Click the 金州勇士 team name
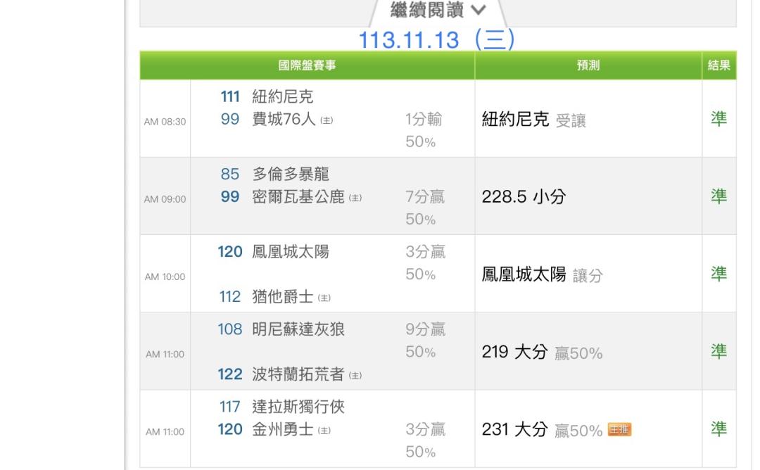The image size is (760, 470). tap(283, 428)
